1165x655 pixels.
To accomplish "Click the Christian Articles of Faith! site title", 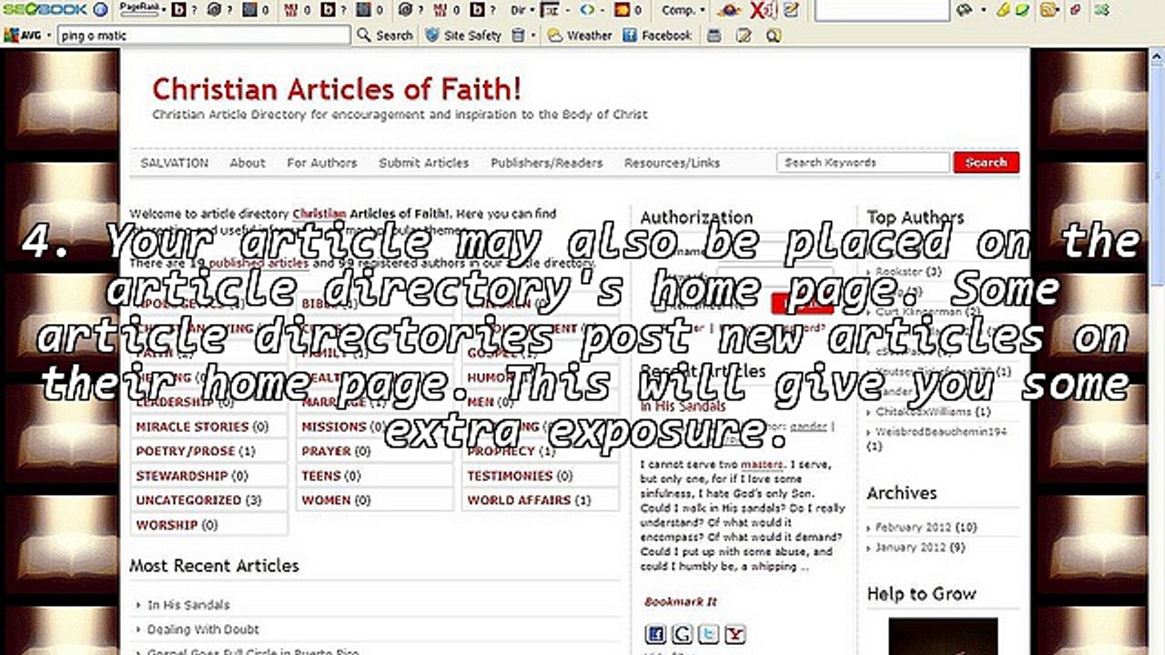I will 337,89.
